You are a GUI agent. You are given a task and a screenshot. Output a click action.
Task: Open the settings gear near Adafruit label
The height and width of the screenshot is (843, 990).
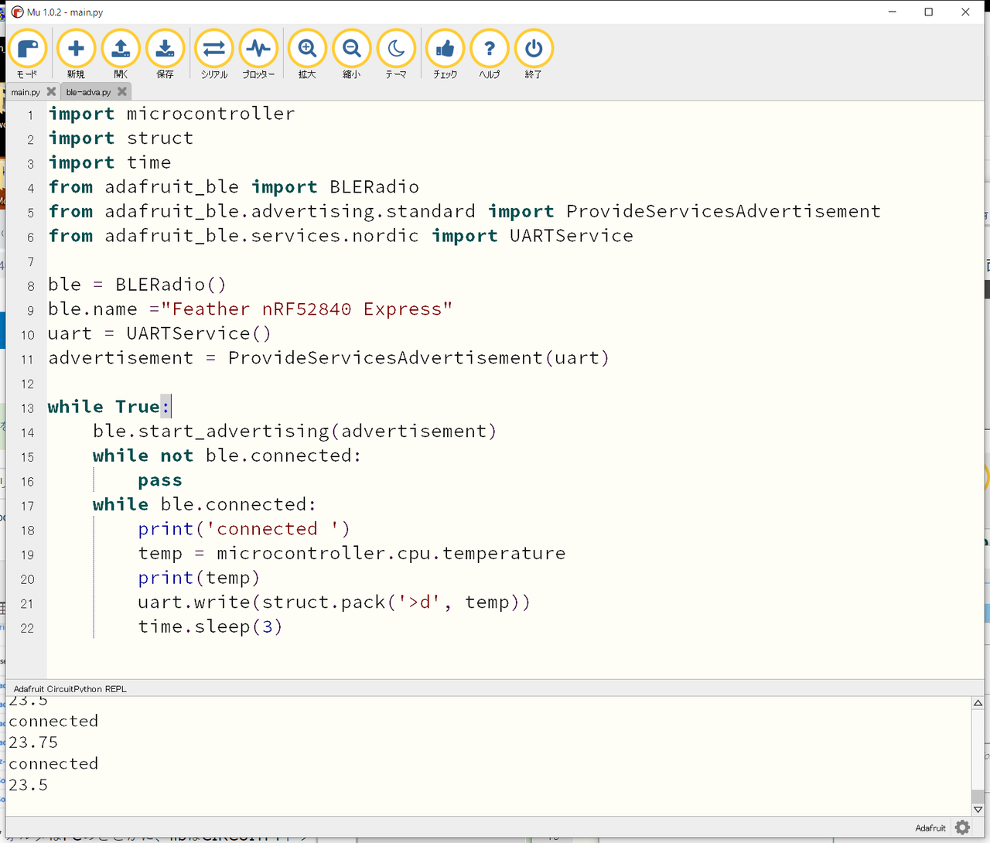click(x=961, y=828)
